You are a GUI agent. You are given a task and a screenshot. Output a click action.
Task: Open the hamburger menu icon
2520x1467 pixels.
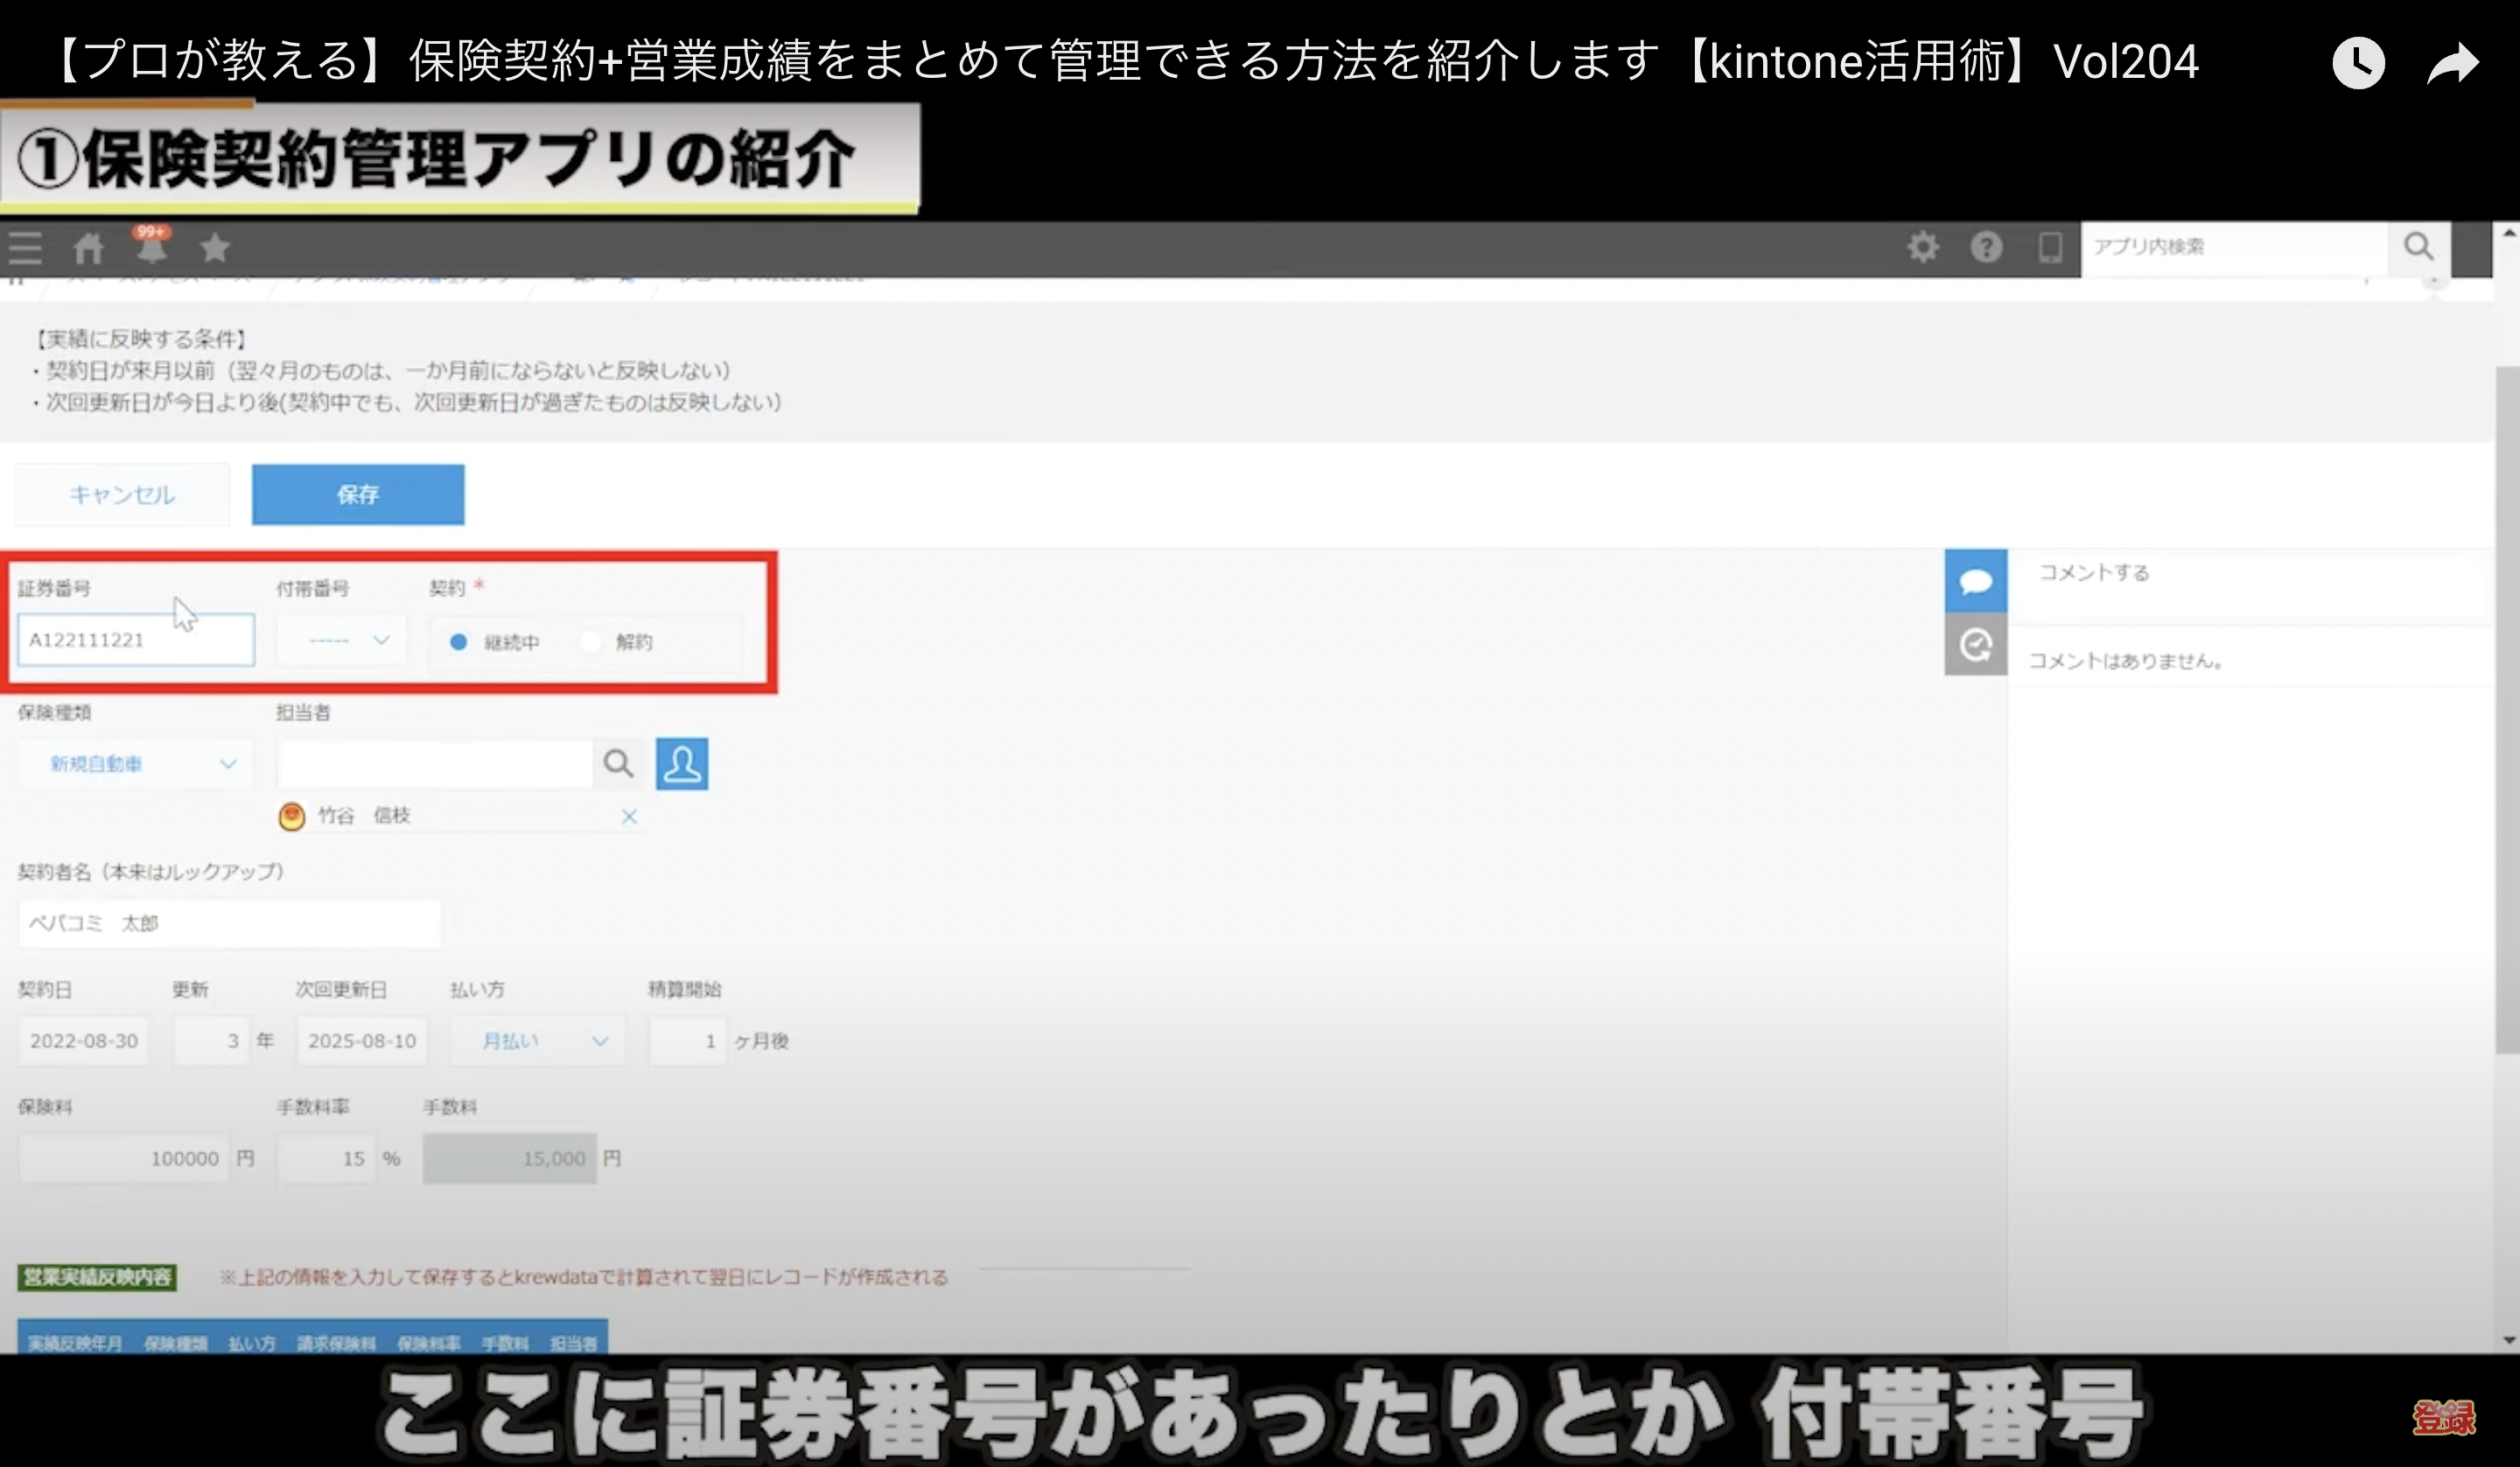pyautogui.click(x=25, y=247)
